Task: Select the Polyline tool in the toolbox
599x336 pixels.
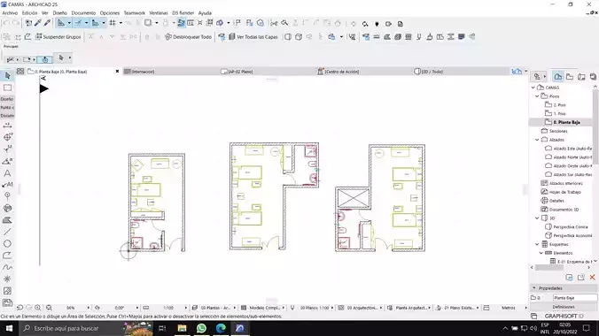Action: click(x=7, y=256)
